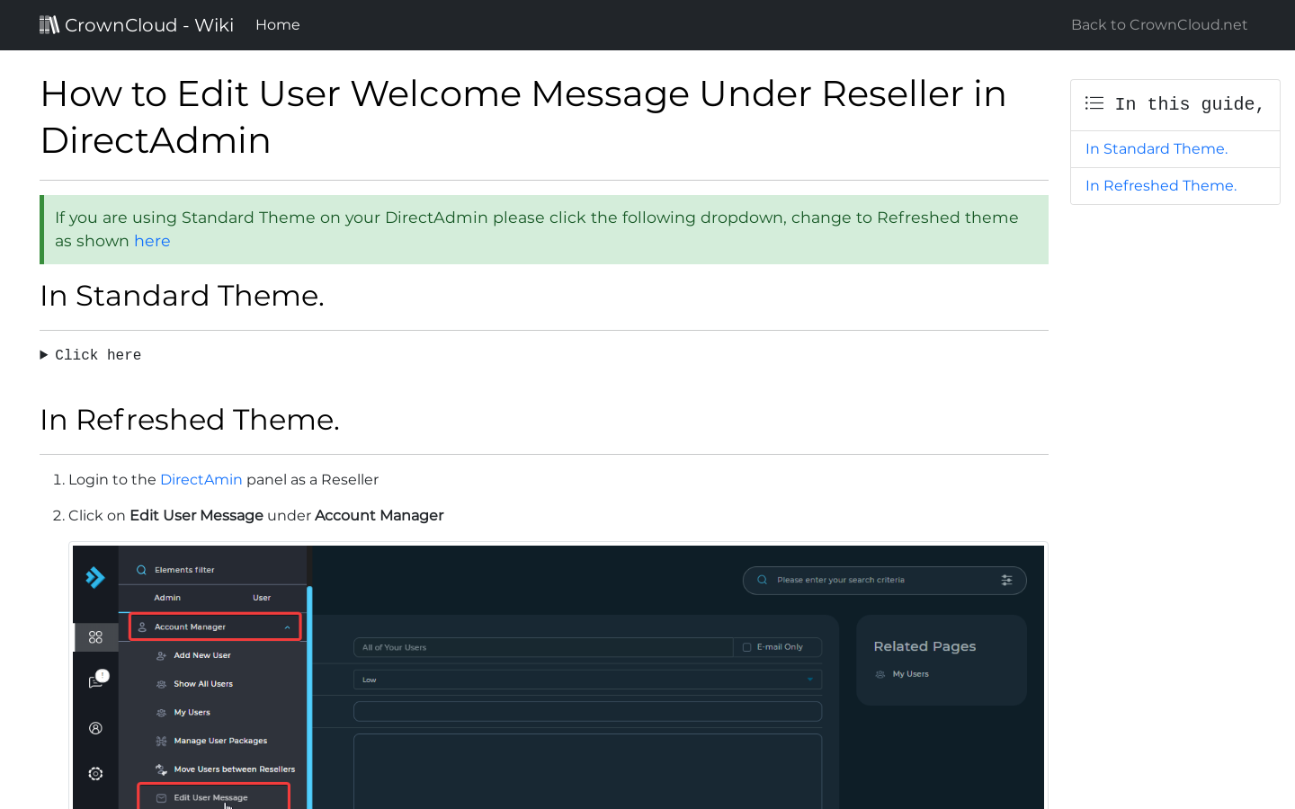Switch to the User tab in DirectAdmin menu
Screen dimensions: 1295x809
point(261,598)
